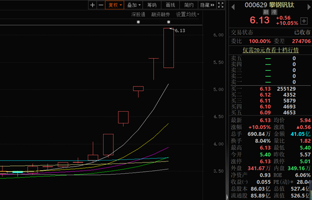
Task: Select the 画线 drawing tools item
Action: (x=170, y=5)
